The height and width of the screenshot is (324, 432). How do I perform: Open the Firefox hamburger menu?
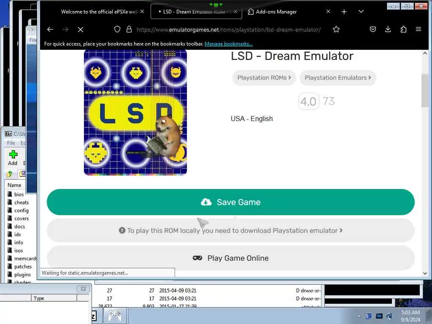(x=418, y=29)
